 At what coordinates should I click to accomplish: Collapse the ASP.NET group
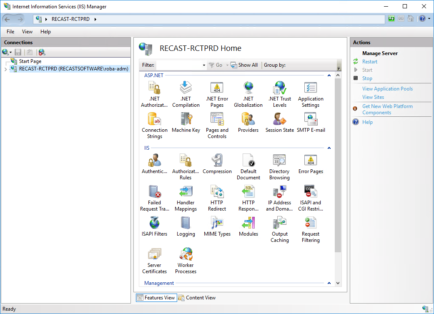[x=329, y=75]
